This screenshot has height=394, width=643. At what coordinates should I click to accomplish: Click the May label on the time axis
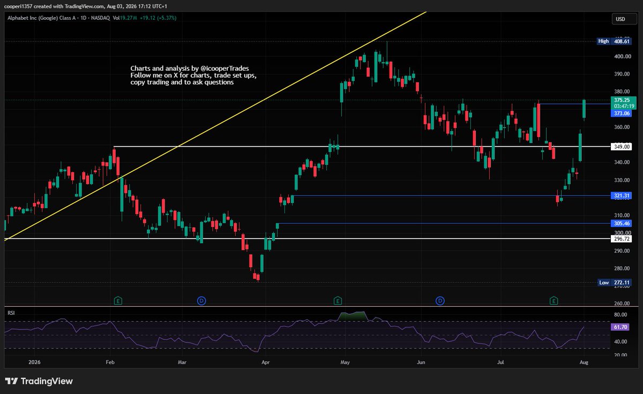tap(345, 362)
